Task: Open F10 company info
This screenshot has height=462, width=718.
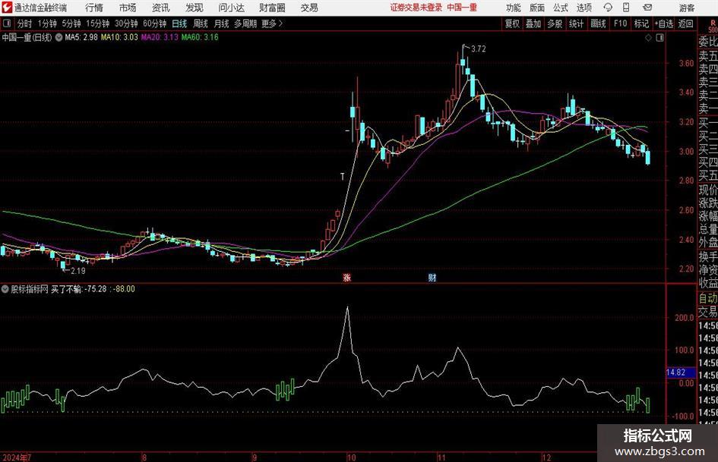Action: pos(620,24)
